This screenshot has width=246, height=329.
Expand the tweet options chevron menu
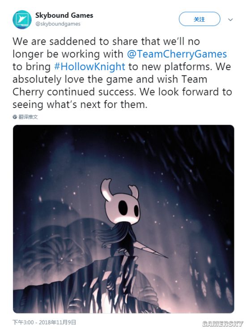(x=230, y=20)
